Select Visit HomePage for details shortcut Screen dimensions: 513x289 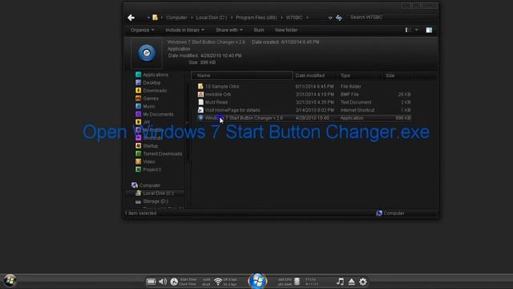tap(232, 110)
